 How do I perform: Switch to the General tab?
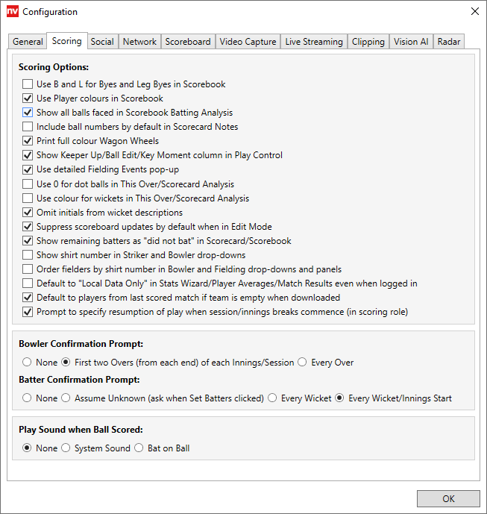coord(28,42)
